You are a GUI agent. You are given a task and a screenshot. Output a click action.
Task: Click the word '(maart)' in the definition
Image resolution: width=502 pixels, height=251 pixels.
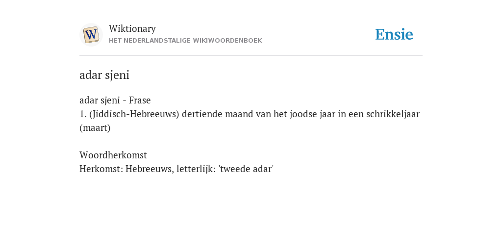[x=95, y=128]
